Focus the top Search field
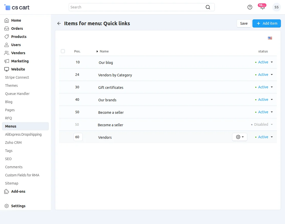285x224 pixels. point(137,7)
